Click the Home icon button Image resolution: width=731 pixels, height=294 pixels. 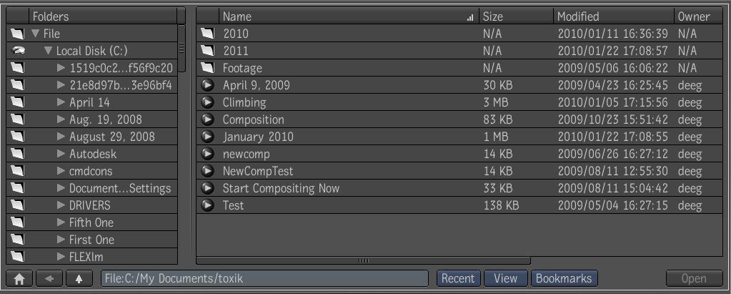pos(19,278)
